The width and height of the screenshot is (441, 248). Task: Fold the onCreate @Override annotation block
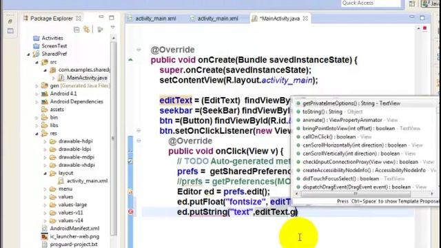click(x=139, y=50)
